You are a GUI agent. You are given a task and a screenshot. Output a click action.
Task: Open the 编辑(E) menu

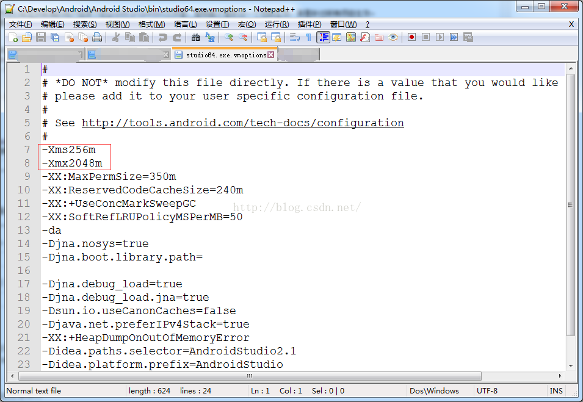[x=53, y=24]
